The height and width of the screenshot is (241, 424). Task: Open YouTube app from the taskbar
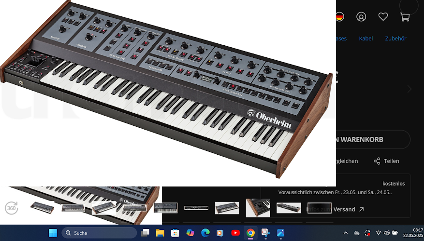(x=235, y=233)
